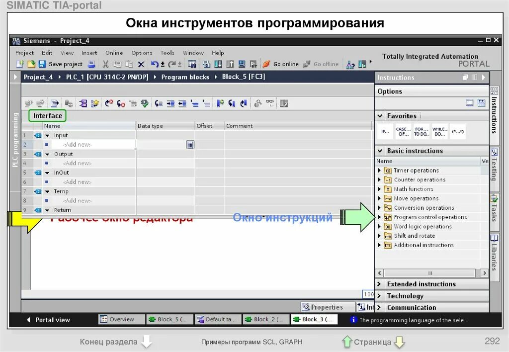Click the Copy icon in toolbar
This screenshot has width=509, height=352.
point(117,64)
